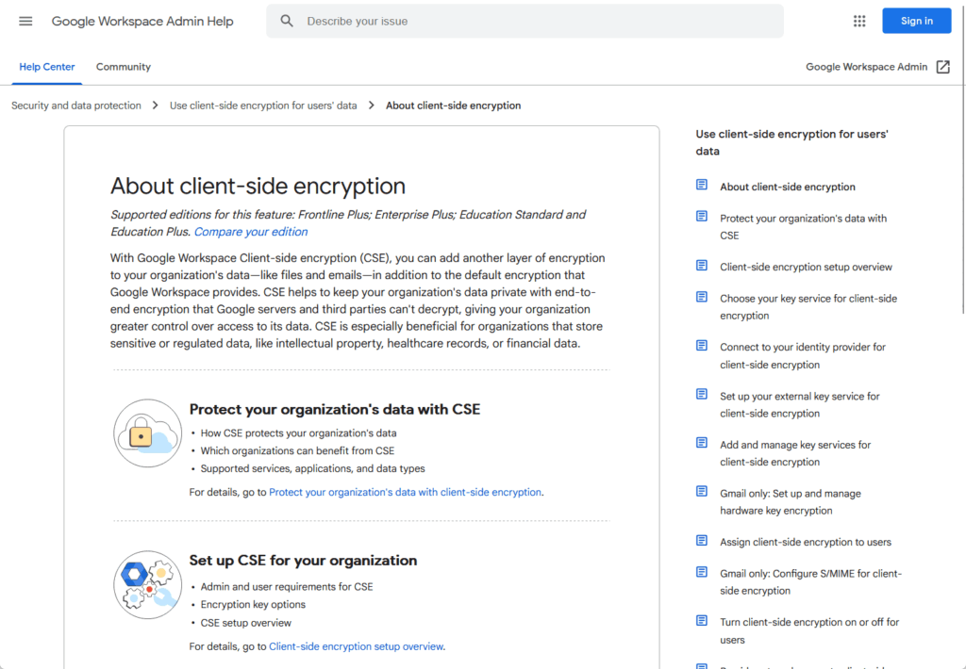Open sidebar item Gmail only: Configure S/MIME
966x669 pixels.
click(x=810, y=581)
